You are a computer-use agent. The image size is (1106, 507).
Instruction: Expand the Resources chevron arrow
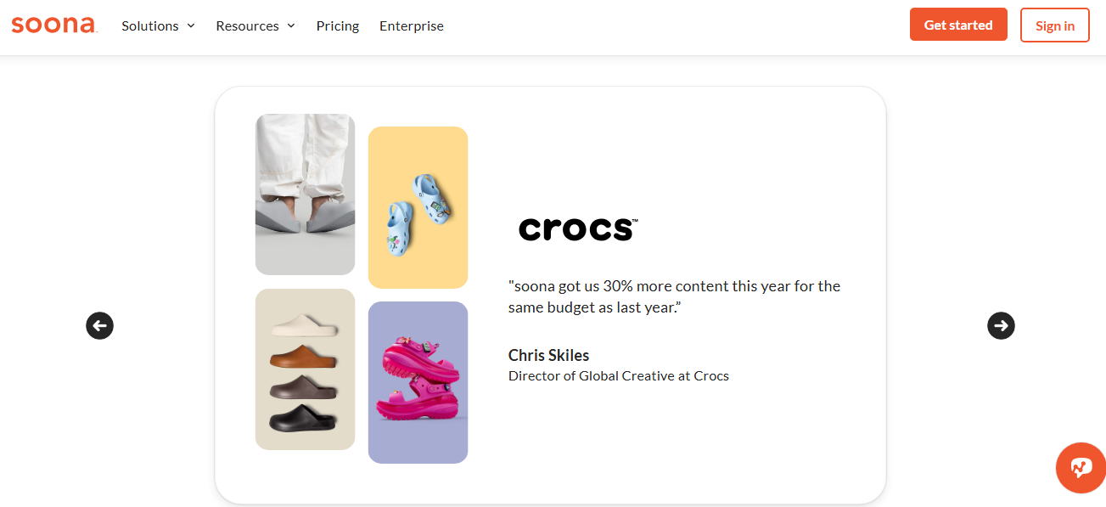291,25
